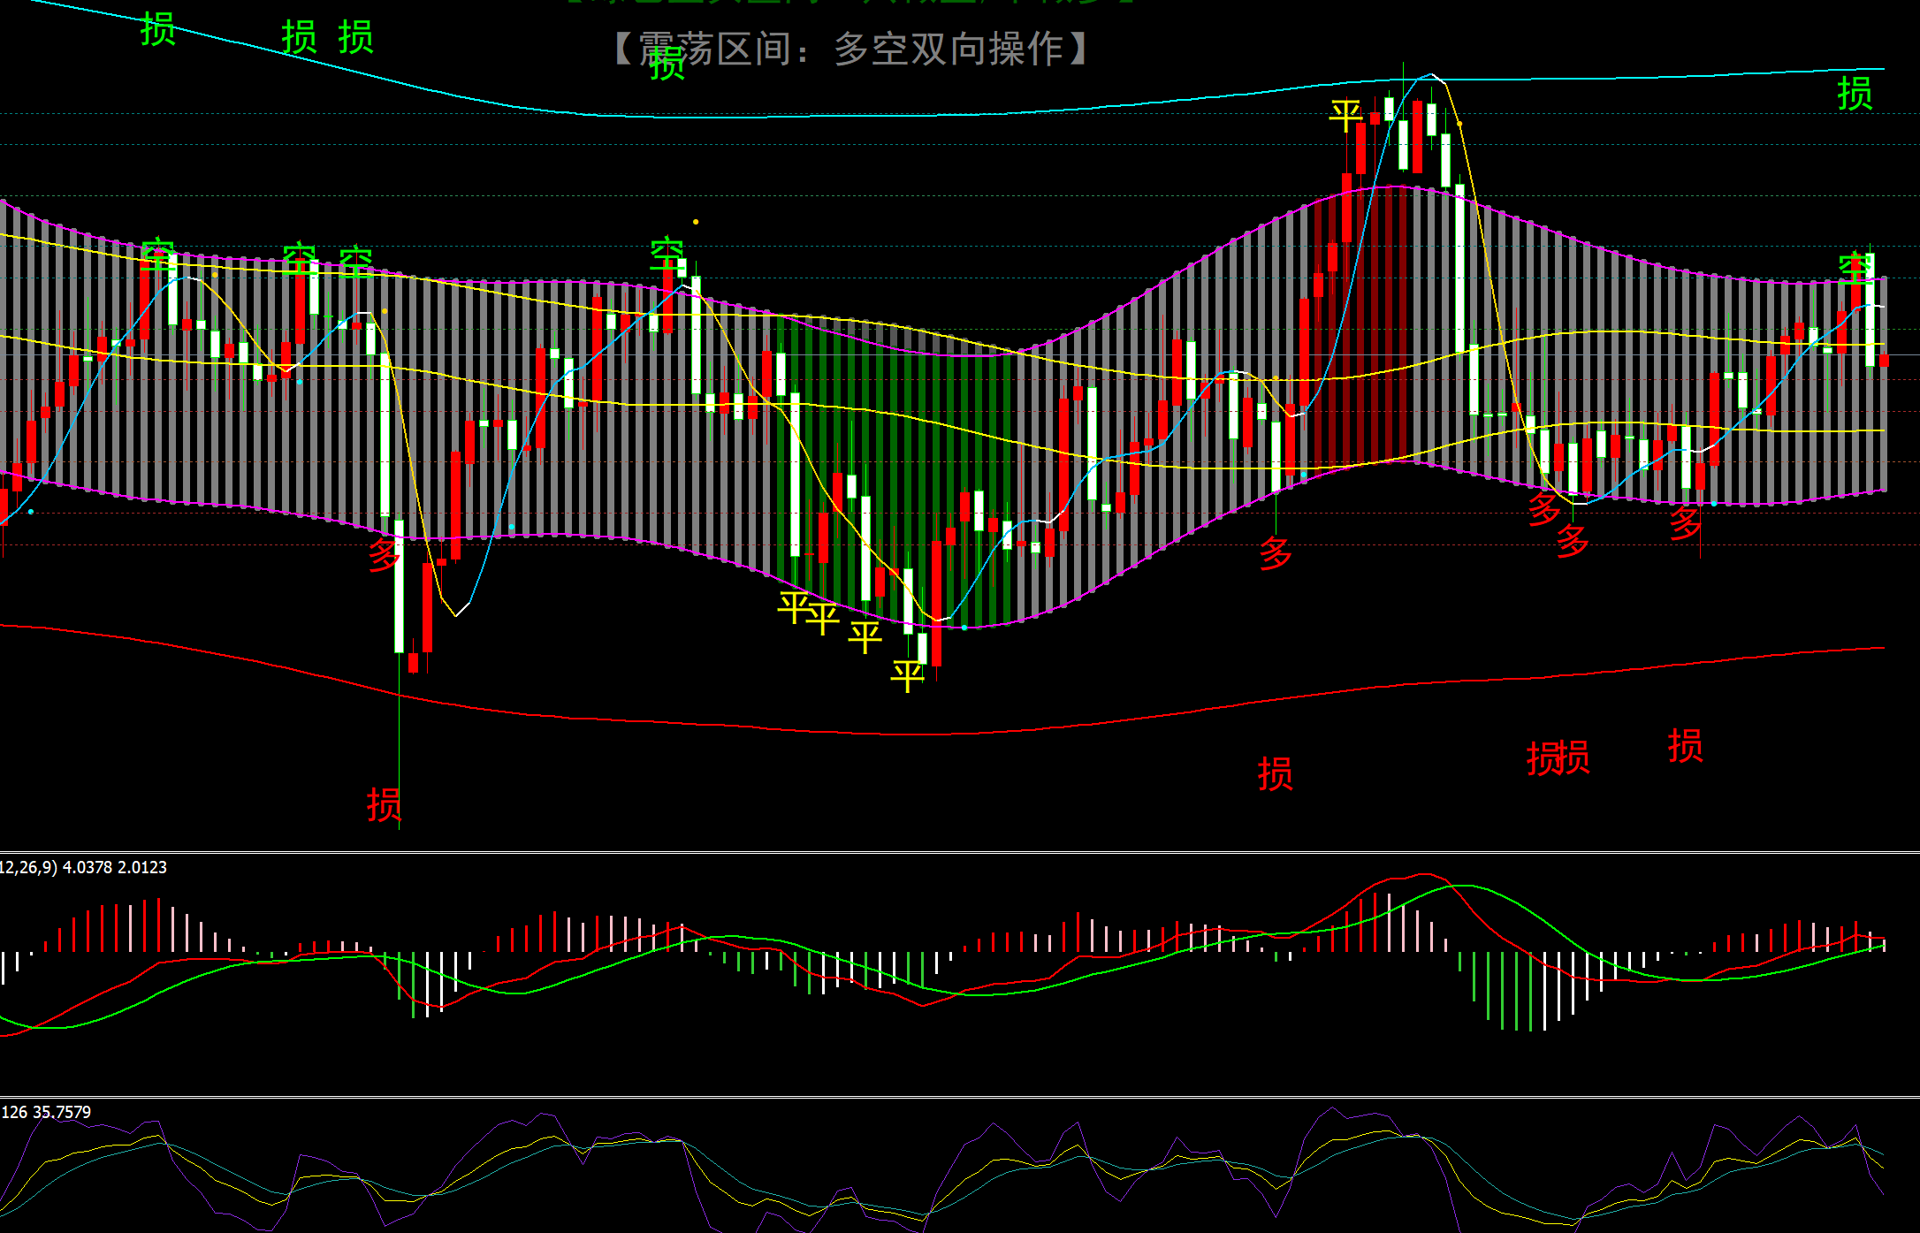Click the rightmost red 多 marker
The width and height of the screenshot is (1920, 1233).
(1685, 523)
